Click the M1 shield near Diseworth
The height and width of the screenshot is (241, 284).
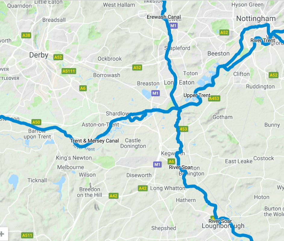tap(157, 164)
